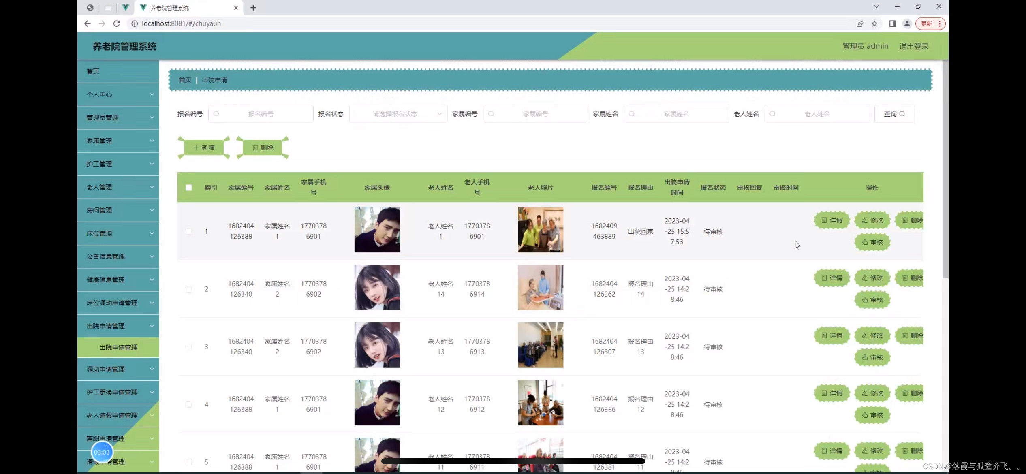Check the checkbox for row index 2
1026x474 pixels.
189,289
